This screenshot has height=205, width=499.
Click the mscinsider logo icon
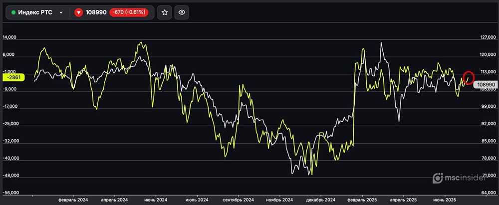tap(438, 177)
